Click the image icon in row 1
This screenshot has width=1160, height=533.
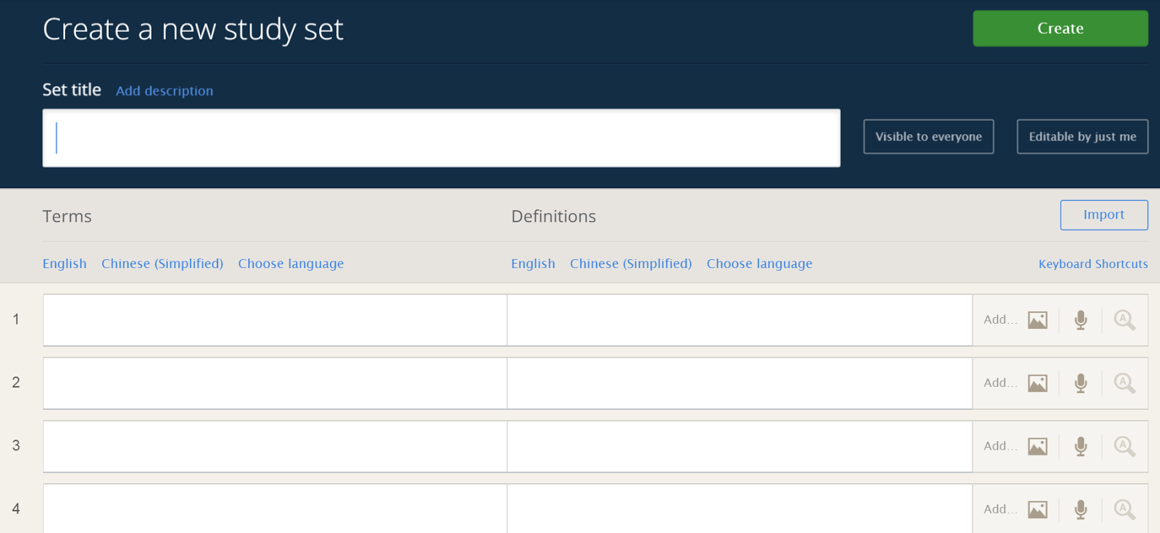[1037, 320]
